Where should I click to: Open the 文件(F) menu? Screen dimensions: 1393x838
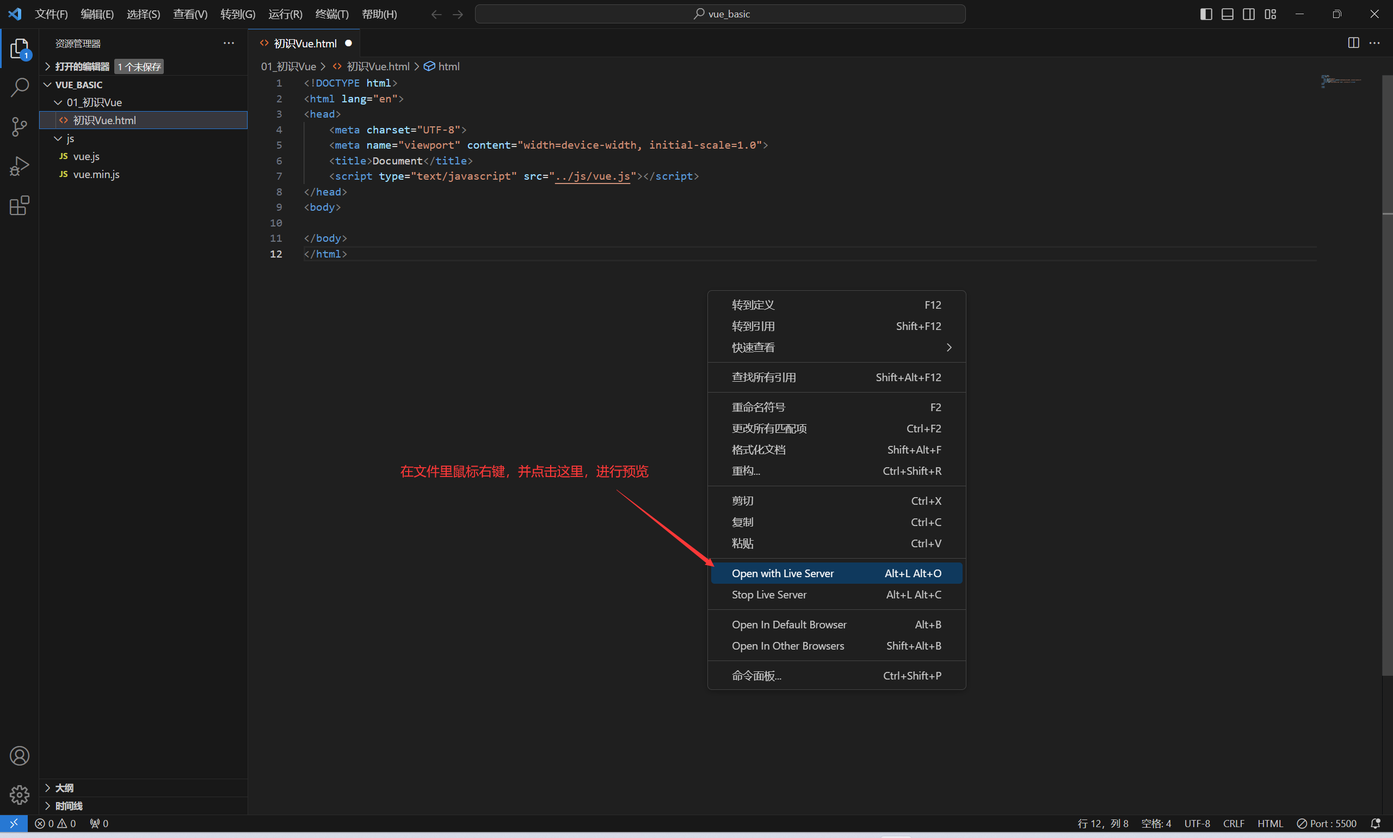[51, 14]
